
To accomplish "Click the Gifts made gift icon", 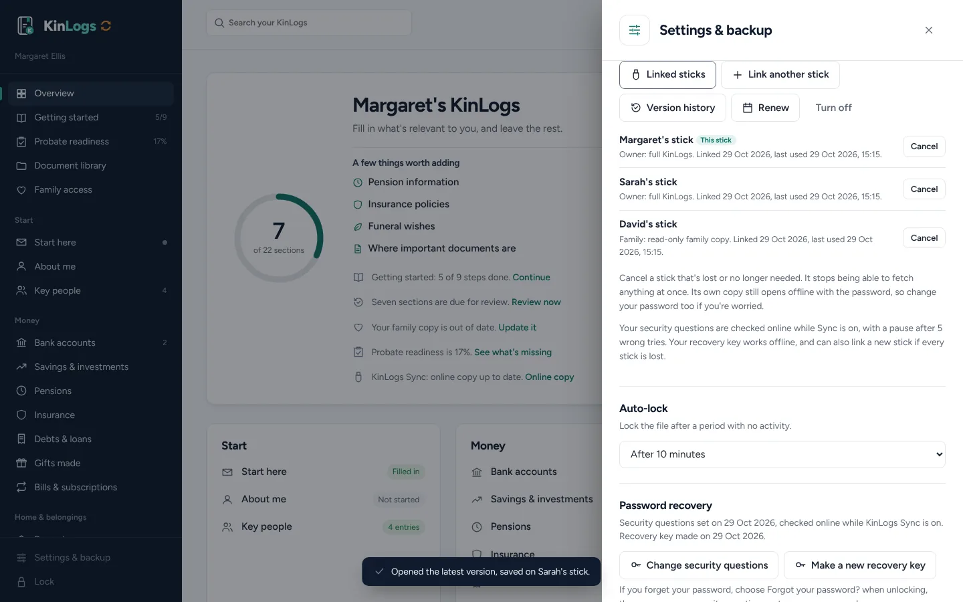I will pyautogui.click(x=21, y=463).
